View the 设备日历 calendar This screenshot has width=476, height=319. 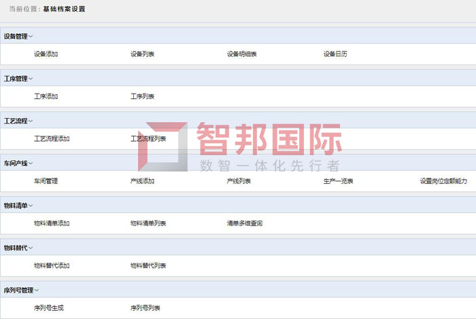pyautogui.click(x=335, y=54)
